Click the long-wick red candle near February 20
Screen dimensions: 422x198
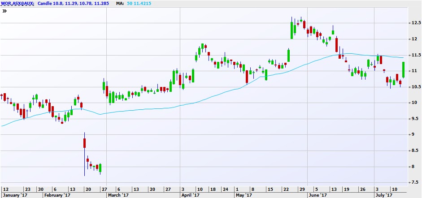click(84, 154)
